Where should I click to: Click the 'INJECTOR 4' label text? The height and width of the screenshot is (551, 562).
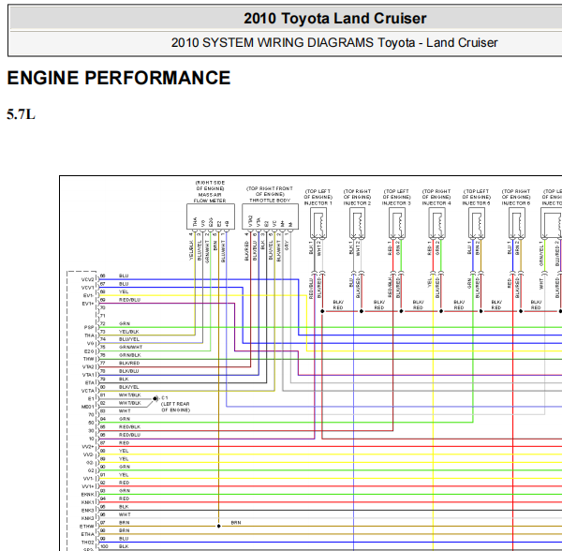tap(436, 203)
